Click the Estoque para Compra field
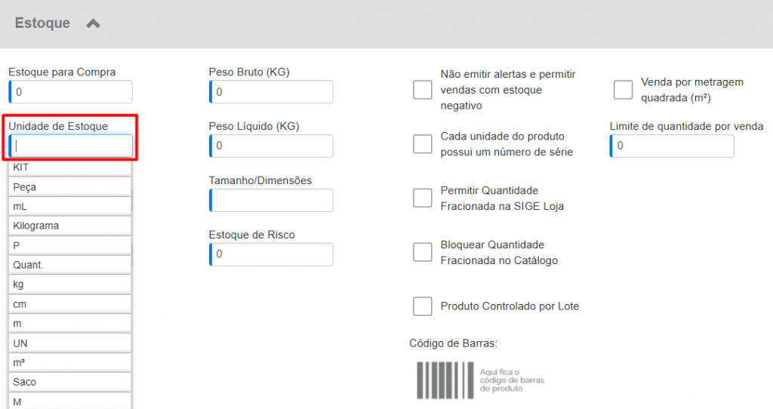Image resolution: width=773 pixels, height=409 pixels. (x=72, y=92)
